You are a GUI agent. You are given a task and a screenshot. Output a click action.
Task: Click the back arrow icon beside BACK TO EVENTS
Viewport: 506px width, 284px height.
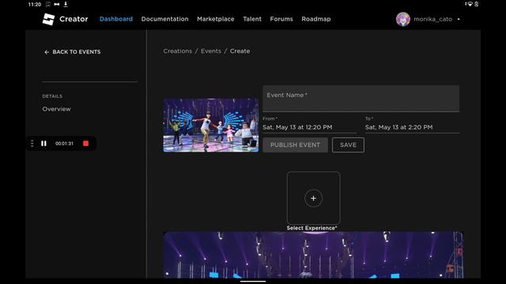pos(47,52)
